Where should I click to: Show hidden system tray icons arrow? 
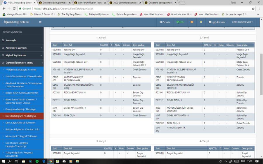tap(226, 161)
